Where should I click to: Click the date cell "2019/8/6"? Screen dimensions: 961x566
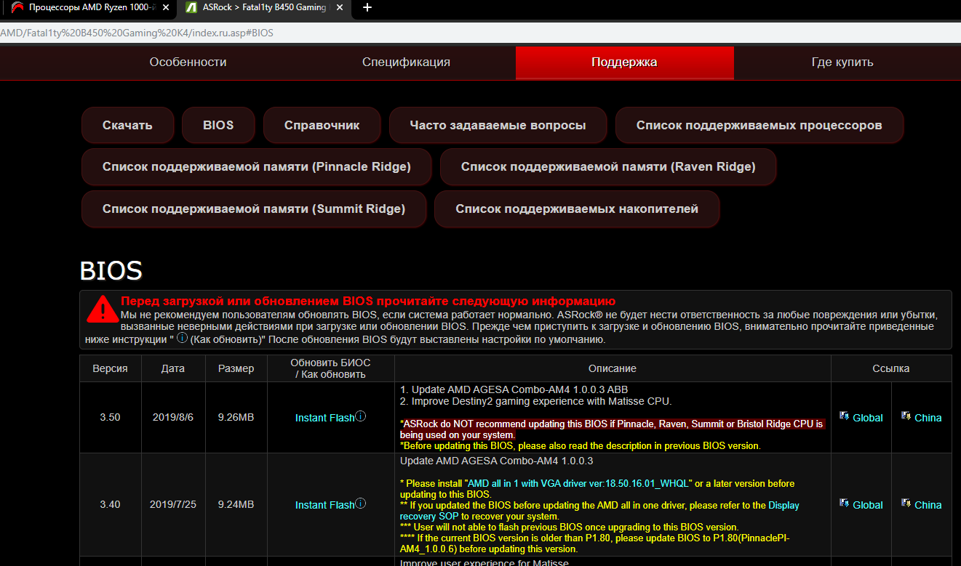(173, 418)
